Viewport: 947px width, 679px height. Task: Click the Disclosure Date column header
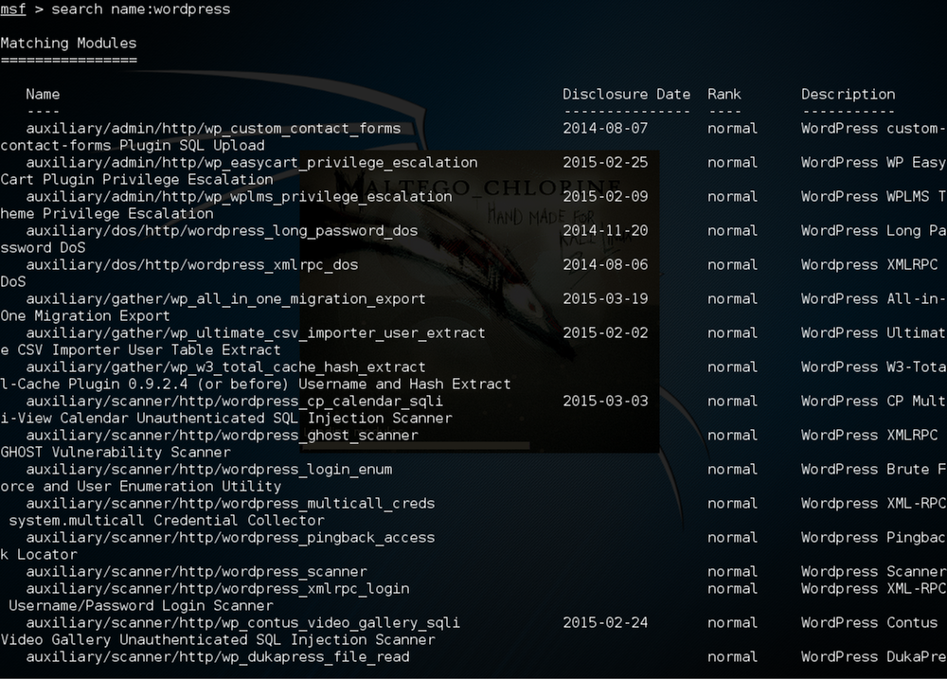[x=626, y=95]
